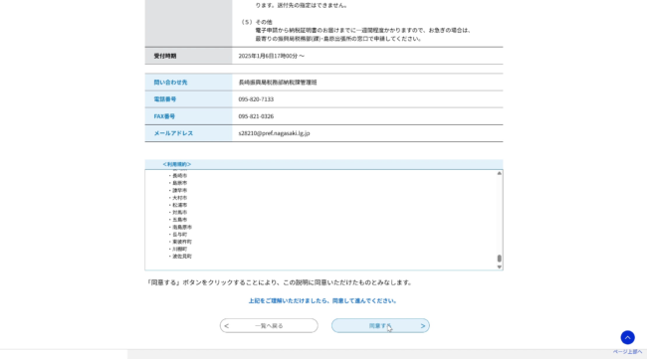
Task: Click the 「同意する」ボタンをクリック explanation sentence
Action: [280, 282]
